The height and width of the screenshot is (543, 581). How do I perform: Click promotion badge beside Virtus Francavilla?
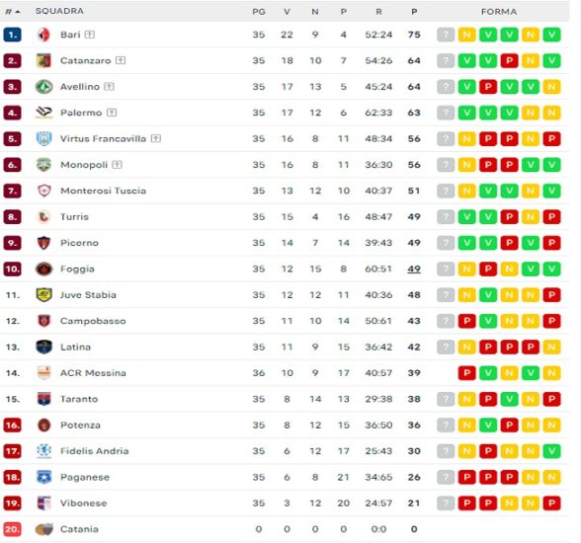[156, 138]
